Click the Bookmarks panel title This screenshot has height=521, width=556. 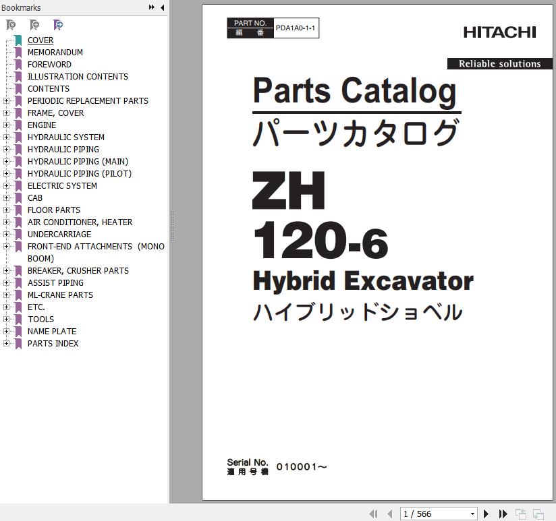click(21, 7)
